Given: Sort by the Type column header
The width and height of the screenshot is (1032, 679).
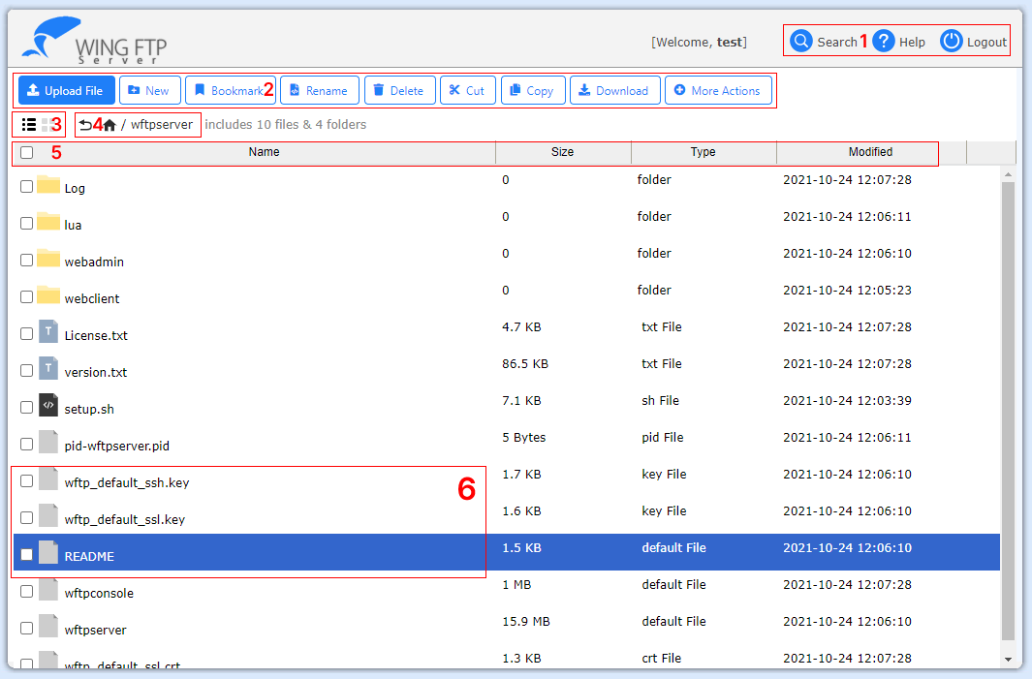Looking at the screenshot, I should coord(703,152).
